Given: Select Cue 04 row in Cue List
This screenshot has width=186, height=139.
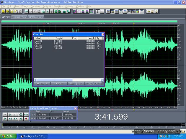Looking at the screenshot, I should (x=68, y=46).
